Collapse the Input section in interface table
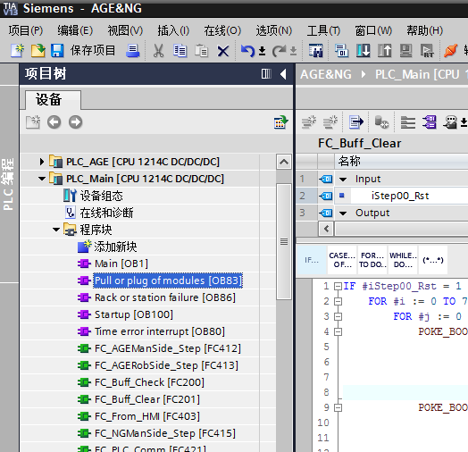Image resolution: width=468 pixels, height=452 pixels. (x=343, y=180)
